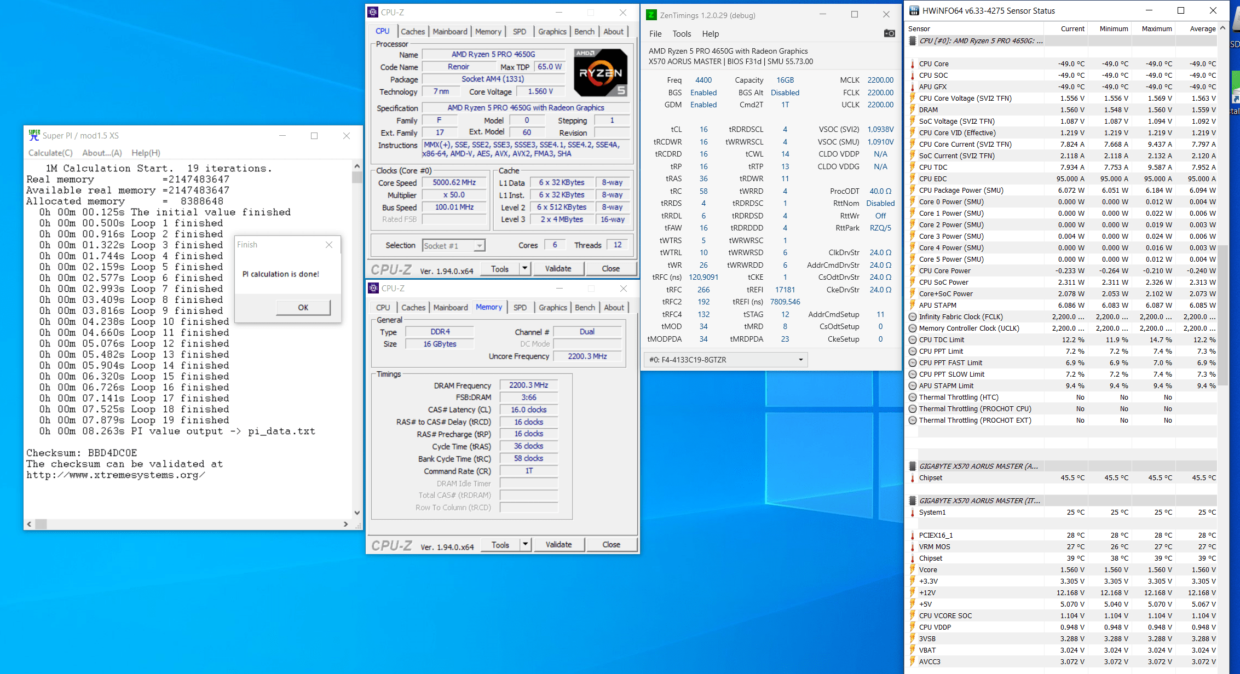
Task: Click the upper CPU-Z window title icon
Action: pyautogui.click(x=373, y=12)
